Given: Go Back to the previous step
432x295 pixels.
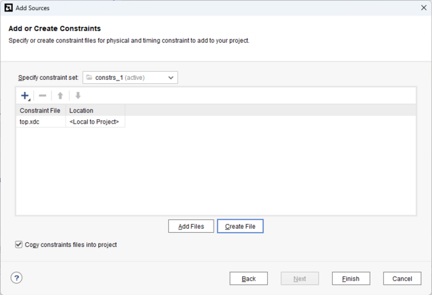Looking at the screenshot, I should pyautogui.click(x=249, y=279).
